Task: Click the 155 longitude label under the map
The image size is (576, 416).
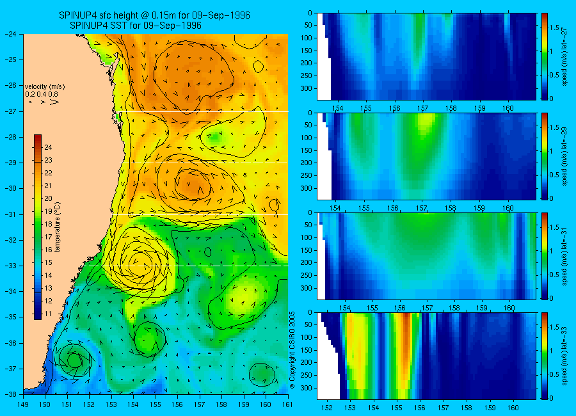Action: tap(156, 404)
